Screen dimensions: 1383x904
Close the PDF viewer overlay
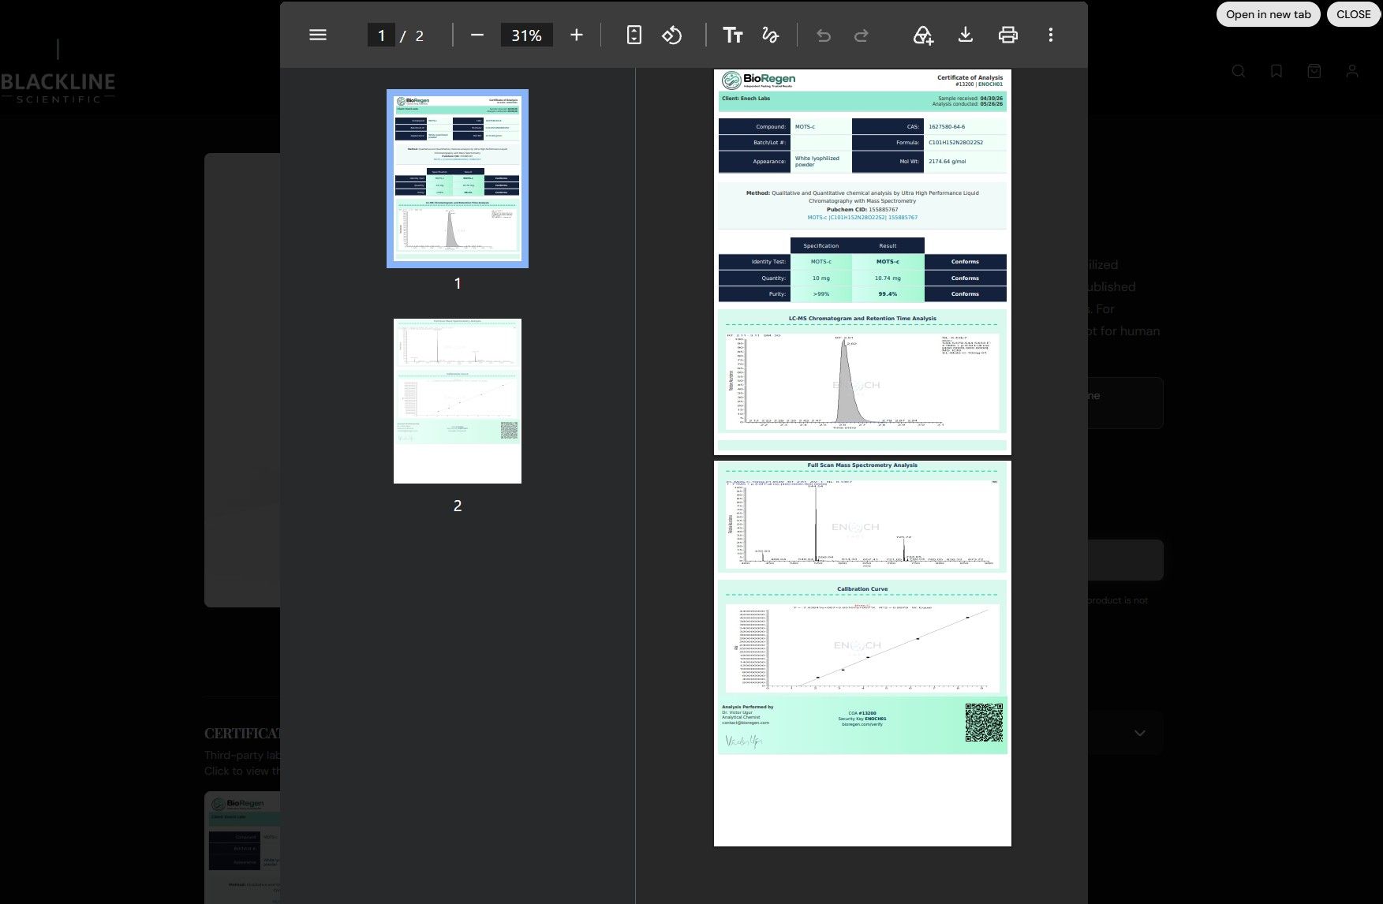(x=1354, y=14)
